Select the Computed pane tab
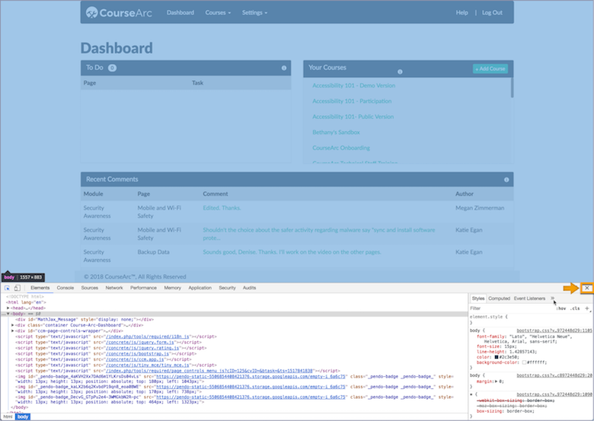Image resolution: width=594 pixels, height=421 pixels. pyautogui.click(x=499, y=298)
